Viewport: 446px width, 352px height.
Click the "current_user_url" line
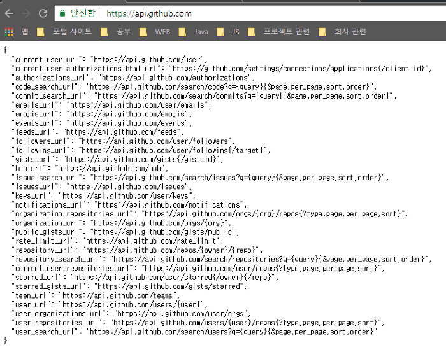pyautogui.click(x=110, y=60)
